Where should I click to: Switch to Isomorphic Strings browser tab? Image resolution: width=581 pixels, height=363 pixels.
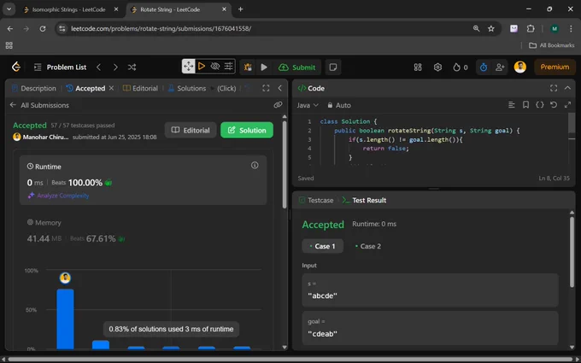[68, 9]
